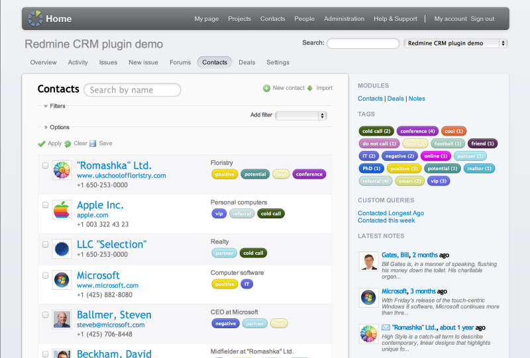Click the Search by name field
Image resolution: width=530 pixels, height=358 pixels.
pyautogui.click(x=132, y=90)
